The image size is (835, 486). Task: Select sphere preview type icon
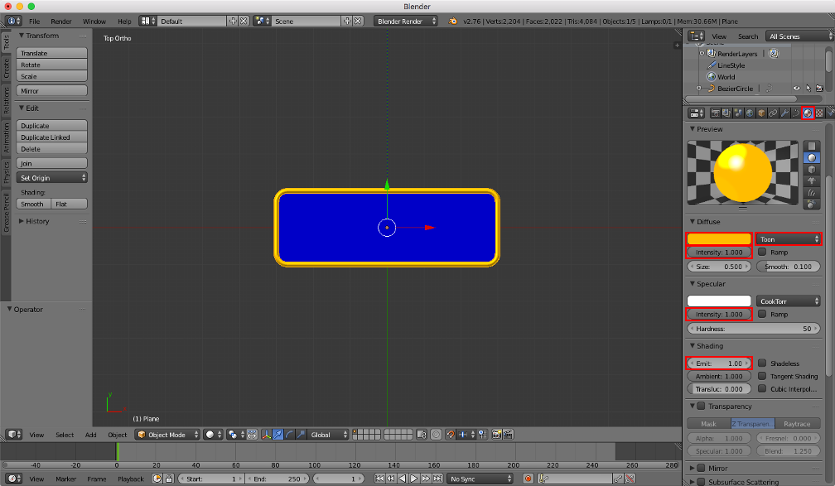tap(812, 157)
